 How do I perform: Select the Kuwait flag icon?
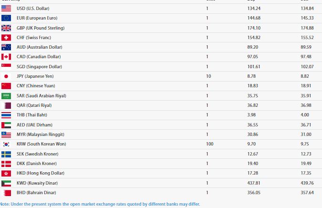6,183
